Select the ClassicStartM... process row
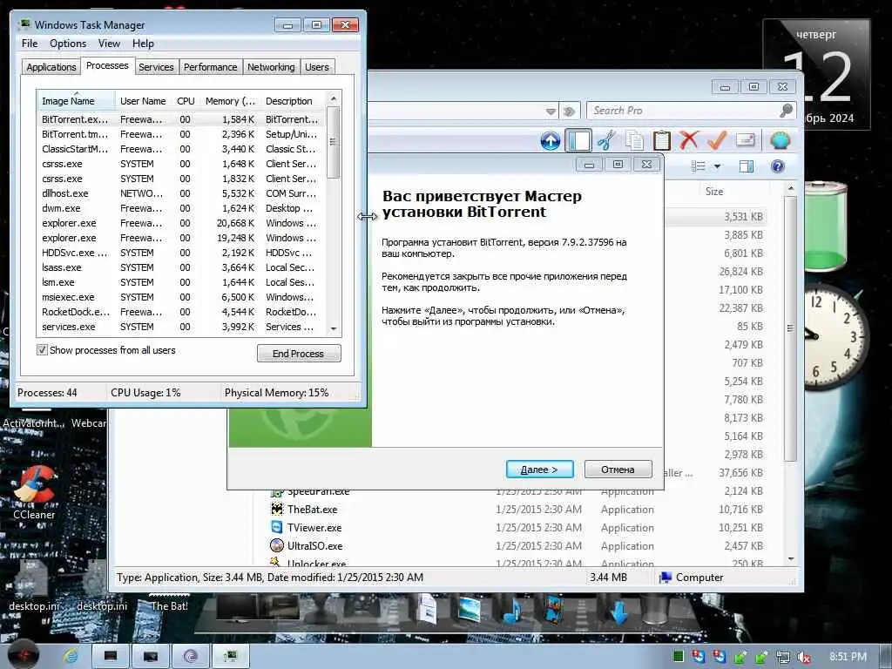 pos(181,149)
